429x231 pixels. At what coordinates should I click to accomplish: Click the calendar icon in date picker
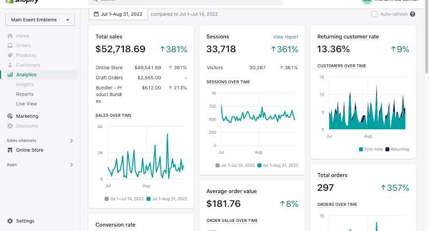(x=96, y=14)
